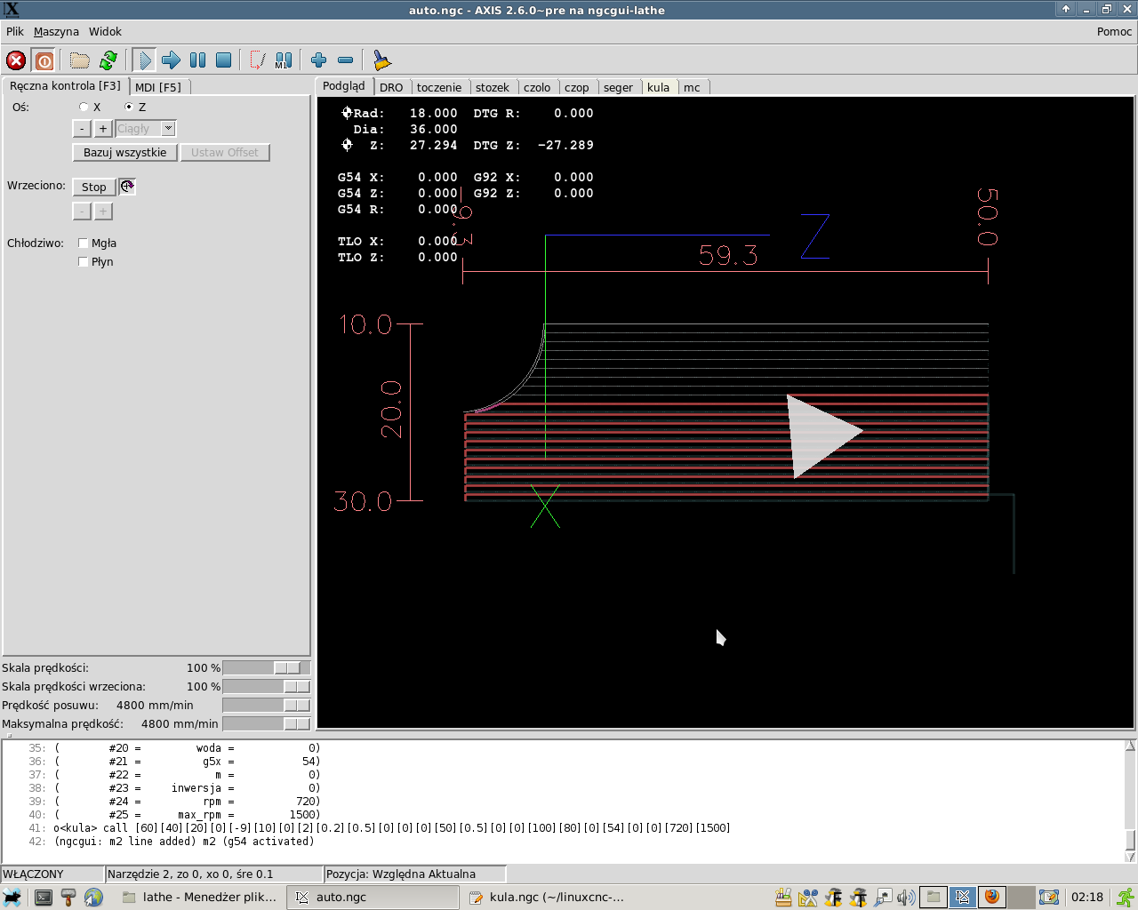Click spindle slower minus button
Screen dimensions: 1138x910
(82, 212)
